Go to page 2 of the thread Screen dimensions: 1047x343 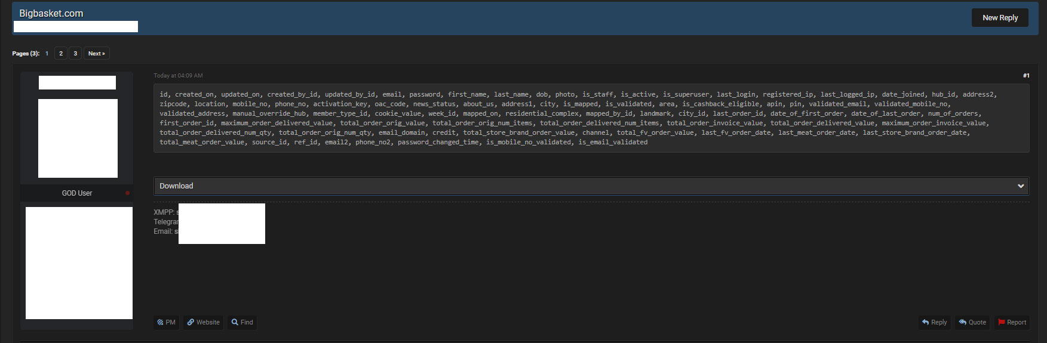click(61, 54)
